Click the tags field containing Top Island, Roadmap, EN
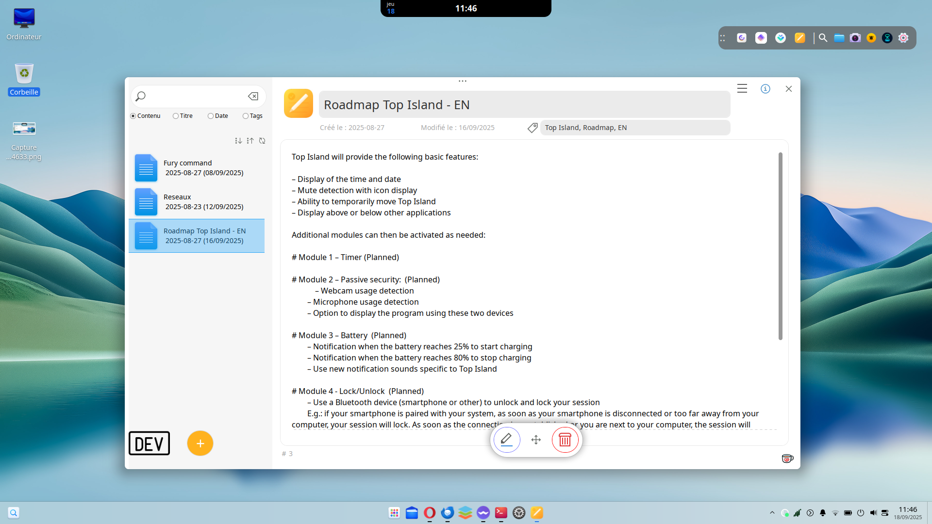Screen dimensions: 932x524 [635, 128]
